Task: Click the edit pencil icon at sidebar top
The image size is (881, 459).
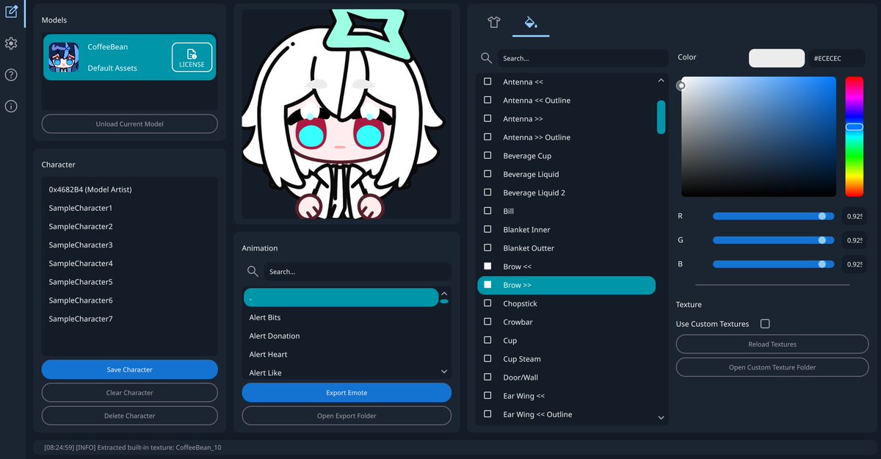Action: (x=11, y=12)
